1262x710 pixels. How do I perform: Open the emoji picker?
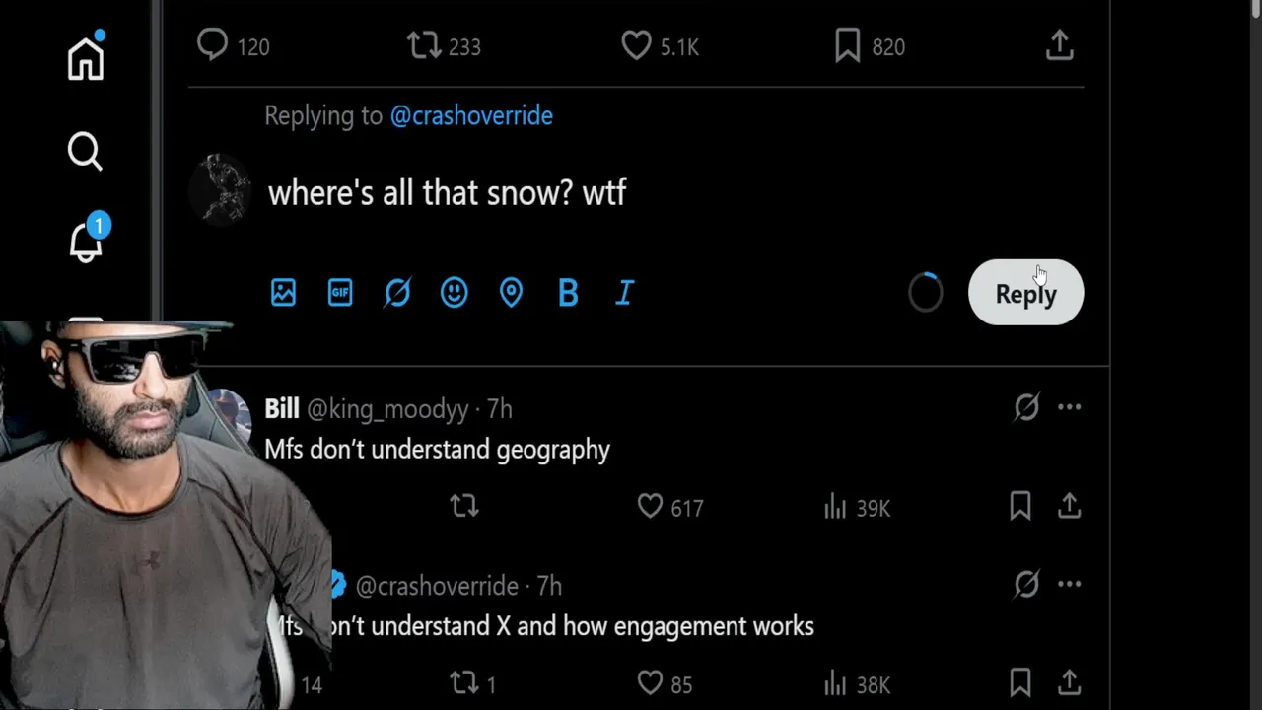click(x=454, y=293)
